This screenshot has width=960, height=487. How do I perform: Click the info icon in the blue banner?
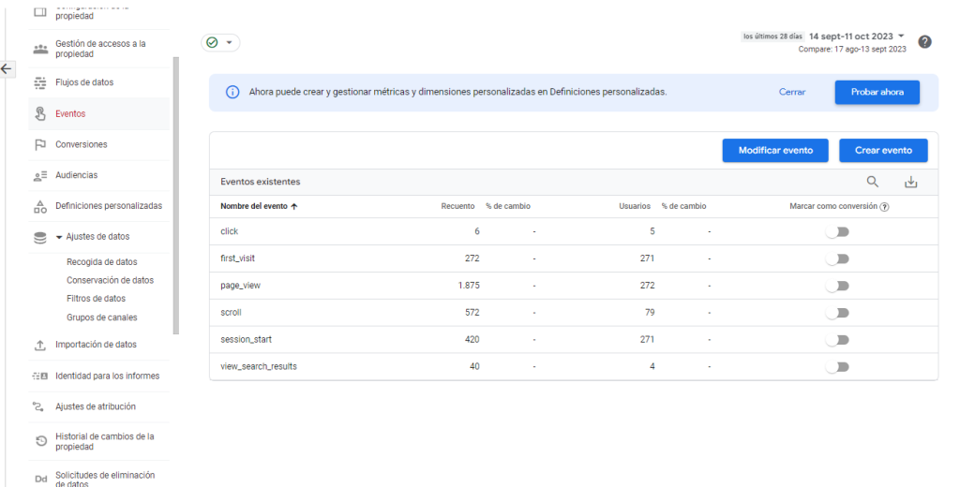pyautogui.click(x=232, y=93)
